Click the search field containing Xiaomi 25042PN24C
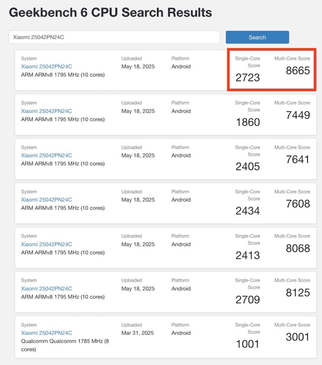 pyautogui.click(x=114, y=37)
